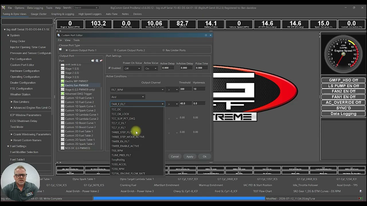Collapse the System tree node

point(8,35)
